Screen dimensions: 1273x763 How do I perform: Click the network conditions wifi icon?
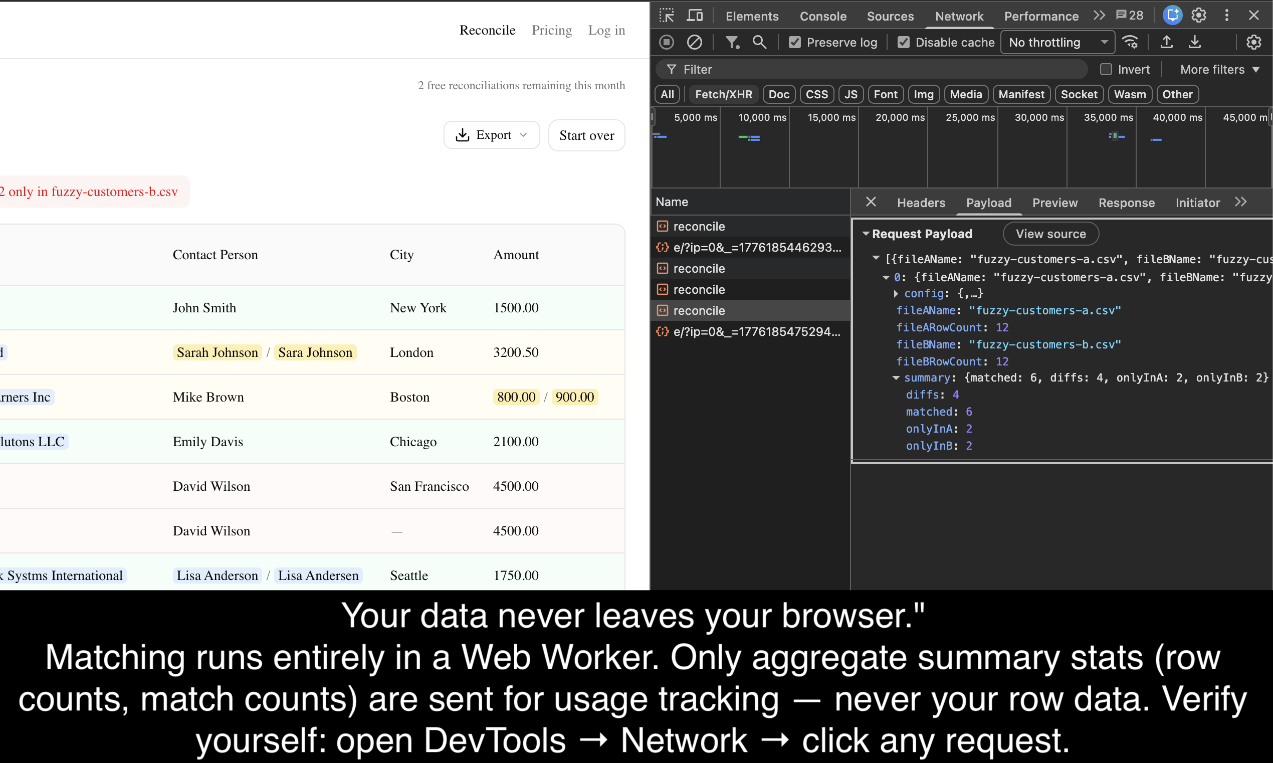click(1130, 42)
